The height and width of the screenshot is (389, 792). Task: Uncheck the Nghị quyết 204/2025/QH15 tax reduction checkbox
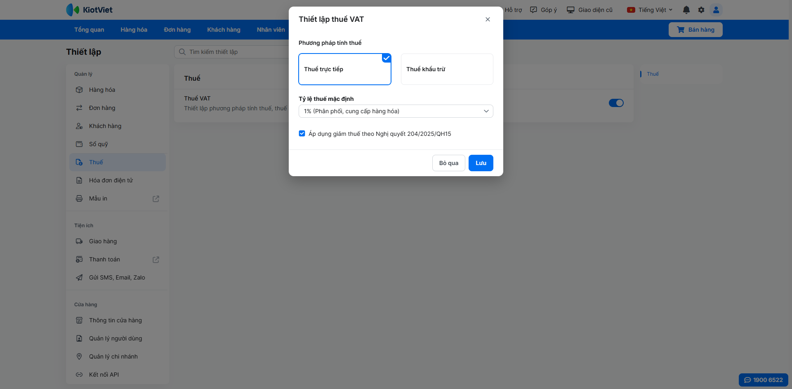pos(302,133)
